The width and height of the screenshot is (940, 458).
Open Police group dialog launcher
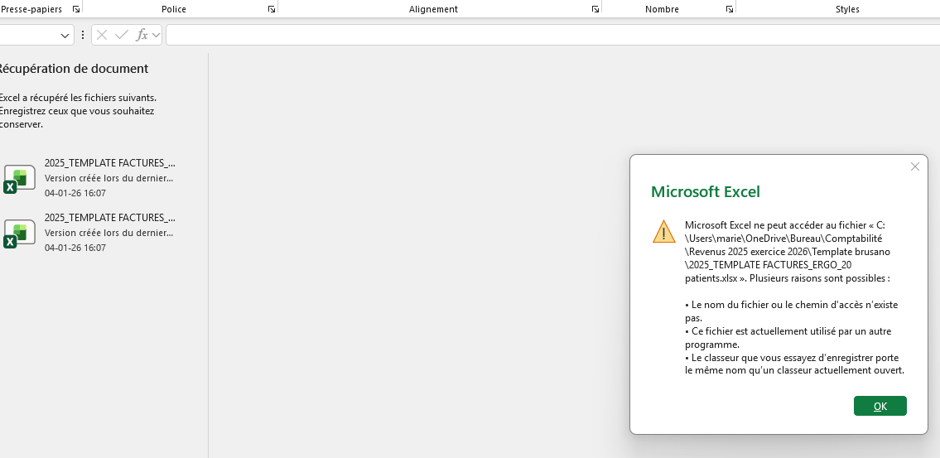point(272,9)
